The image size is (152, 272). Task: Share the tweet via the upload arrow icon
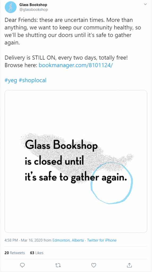(x=129, y=265)
